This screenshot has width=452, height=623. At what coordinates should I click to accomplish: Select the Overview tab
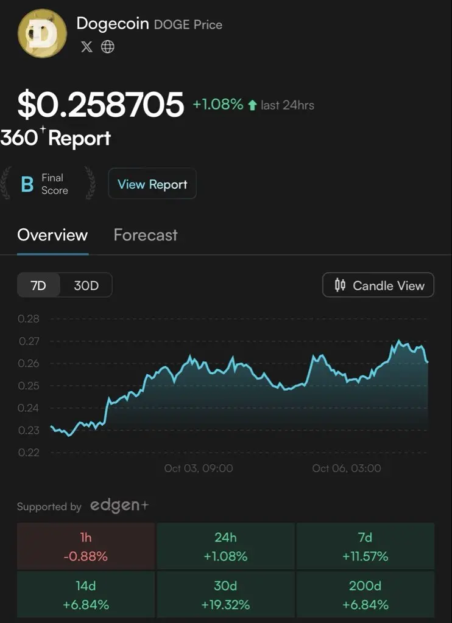coord(52,235)
